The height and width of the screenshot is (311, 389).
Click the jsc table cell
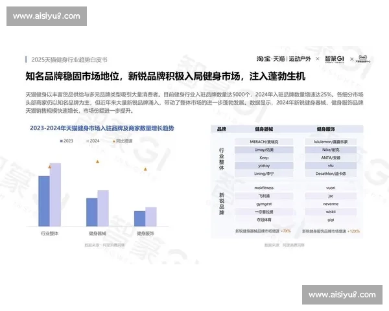[x=331, y=196]
